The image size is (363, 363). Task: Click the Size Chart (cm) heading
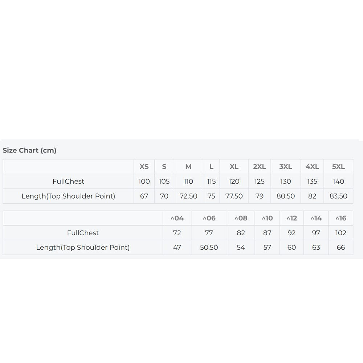[x=29, y=151]
